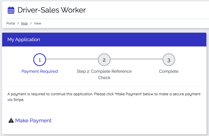Click the My Application panel header

pyautogui.click(x=104, y=39)
